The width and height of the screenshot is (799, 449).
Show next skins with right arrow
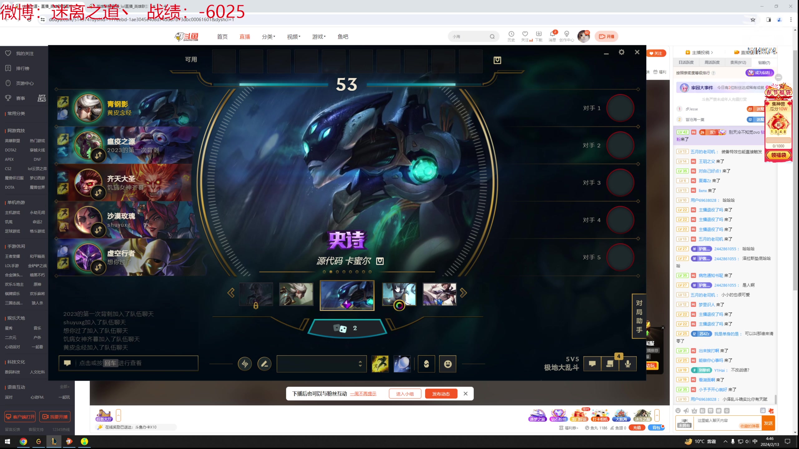463,293
